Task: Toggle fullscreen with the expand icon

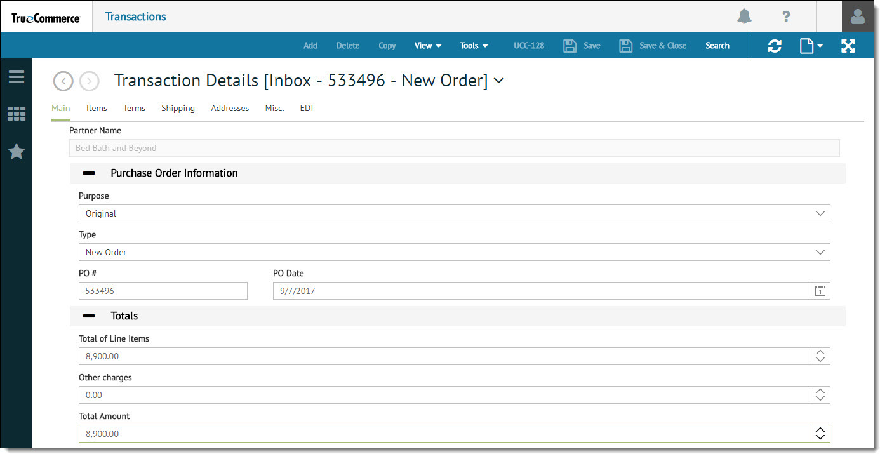Action: pyautogui.click(x=848, y=46)
